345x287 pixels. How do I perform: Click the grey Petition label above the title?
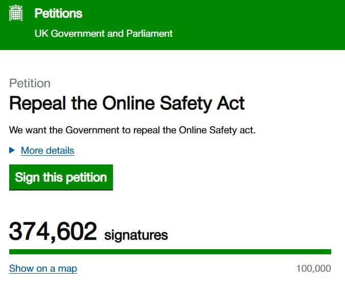coord(30,83)
